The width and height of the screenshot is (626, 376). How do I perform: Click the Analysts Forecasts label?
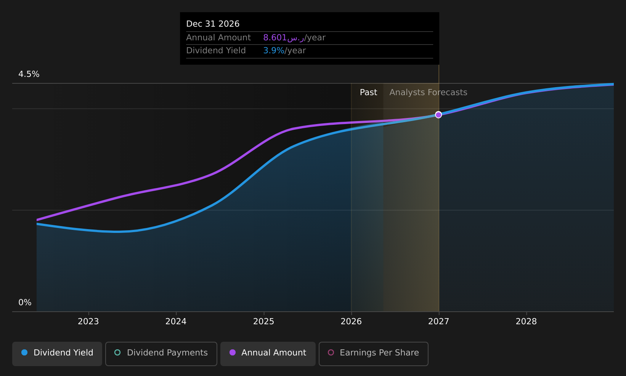click(x=428, y=92)
